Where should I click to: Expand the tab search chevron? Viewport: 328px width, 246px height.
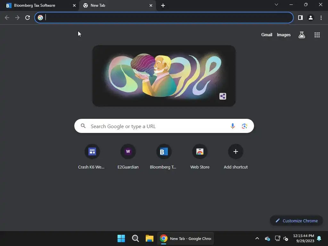click(x=276, y=4)
